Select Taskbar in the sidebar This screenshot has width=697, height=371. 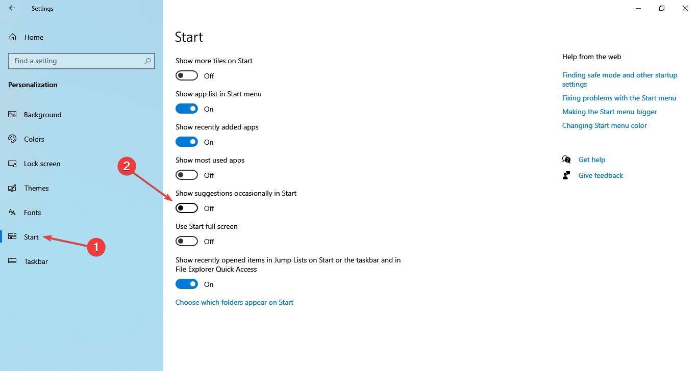(x=36, y=261)
